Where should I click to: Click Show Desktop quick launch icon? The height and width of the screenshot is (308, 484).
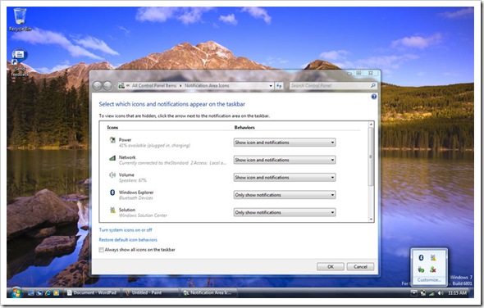point(31,292)
